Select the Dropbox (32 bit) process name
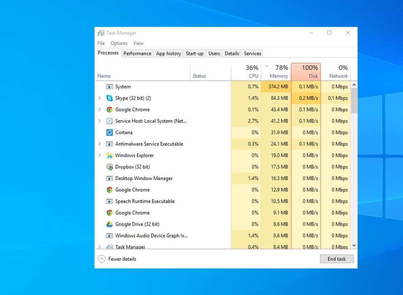 coord(133,167)
